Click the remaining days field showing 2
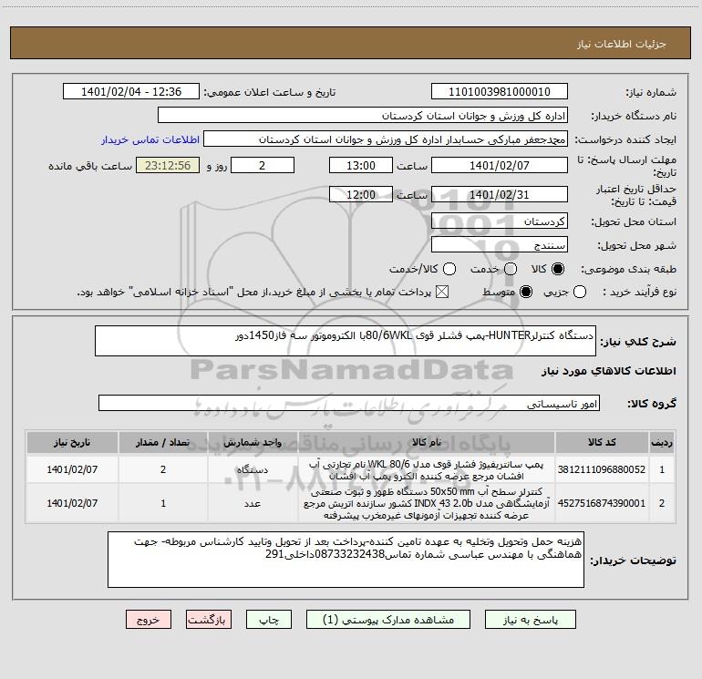The height and width of the screenshot is (679, 702). pos(263,165)
